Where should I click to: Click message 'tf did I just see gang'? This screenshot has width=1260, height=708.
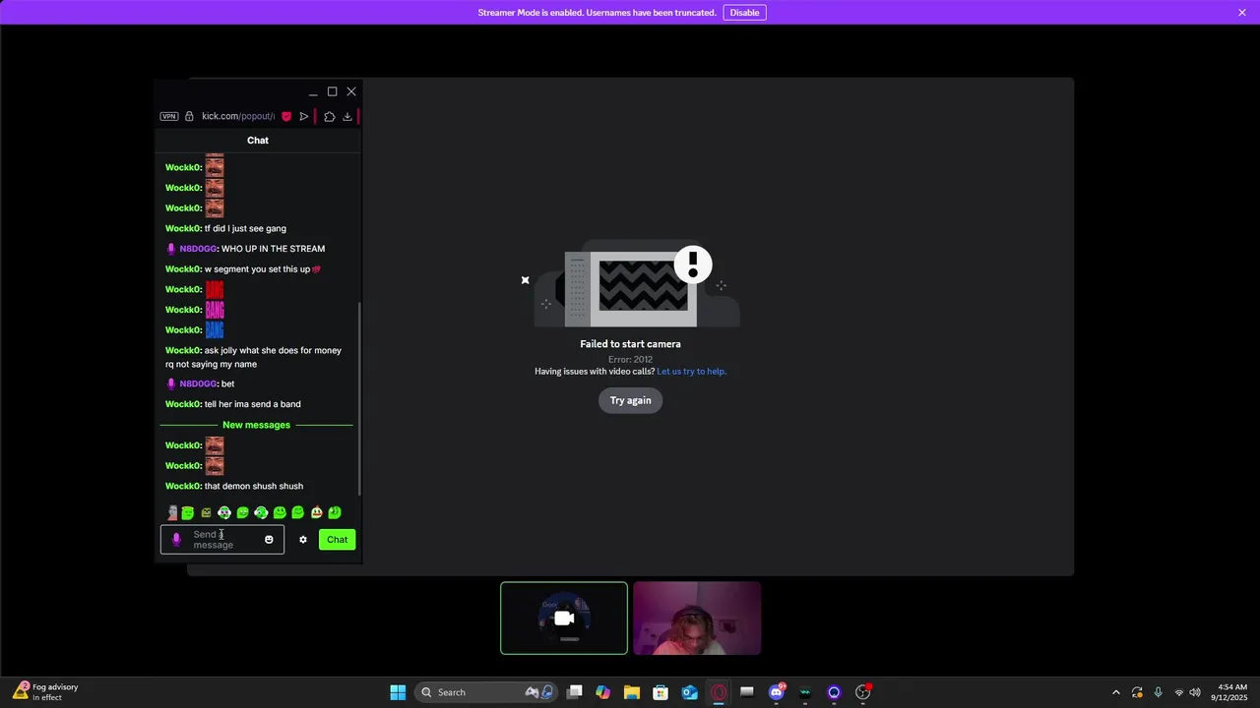[x=245, y=228]
